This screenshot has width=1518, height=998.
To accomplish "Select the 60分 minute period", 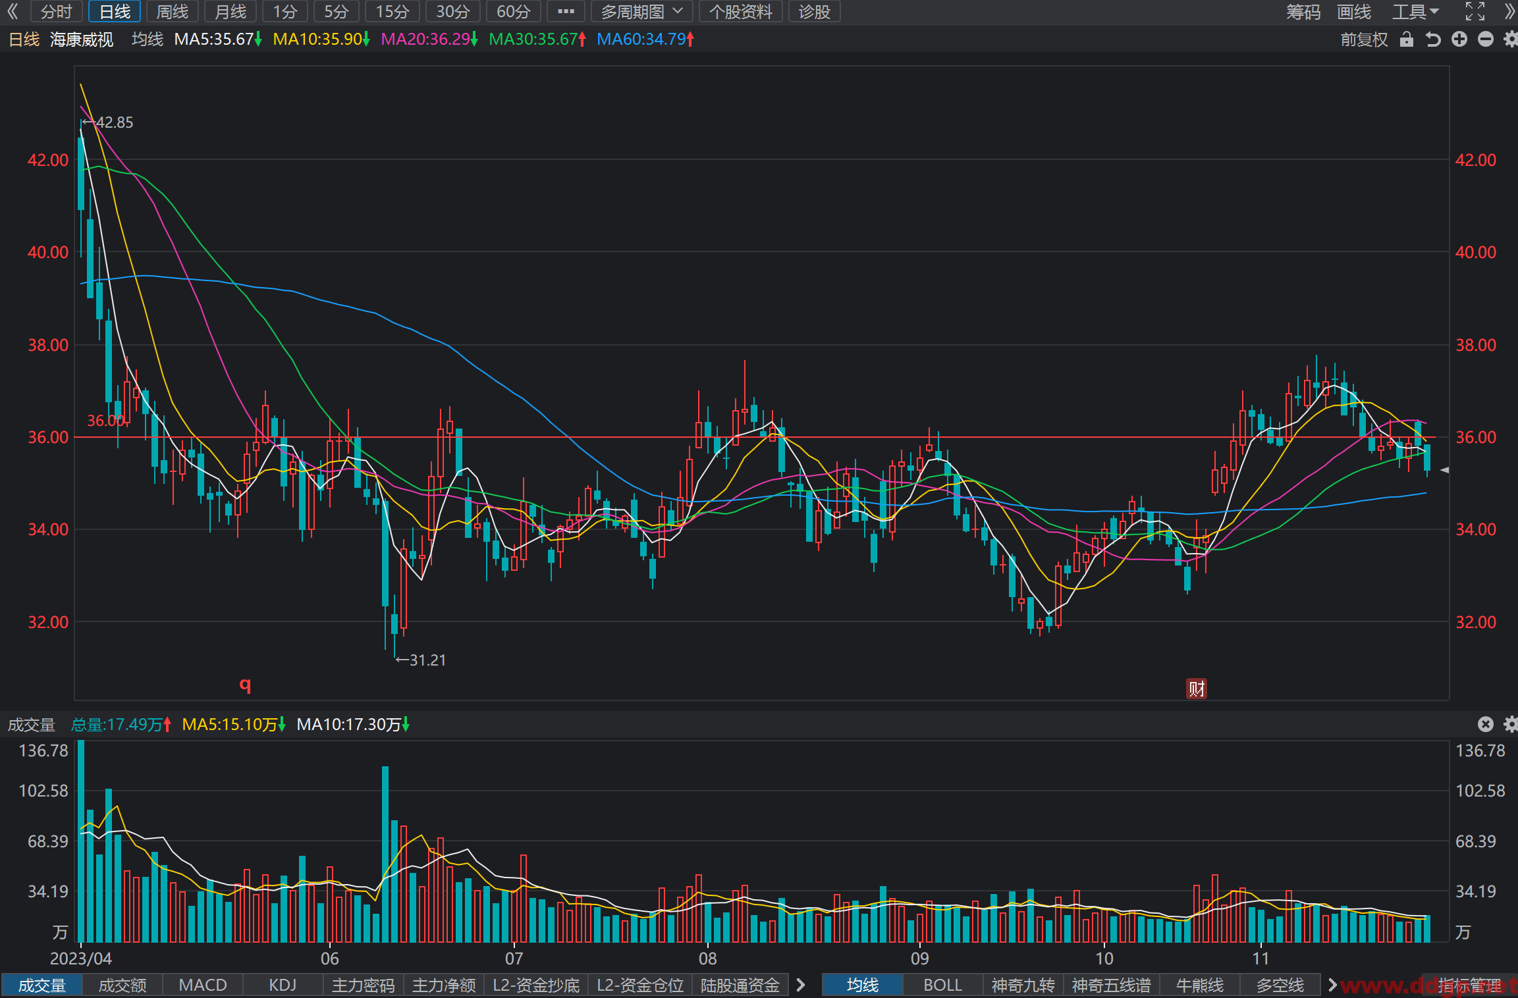I will 513,11.
